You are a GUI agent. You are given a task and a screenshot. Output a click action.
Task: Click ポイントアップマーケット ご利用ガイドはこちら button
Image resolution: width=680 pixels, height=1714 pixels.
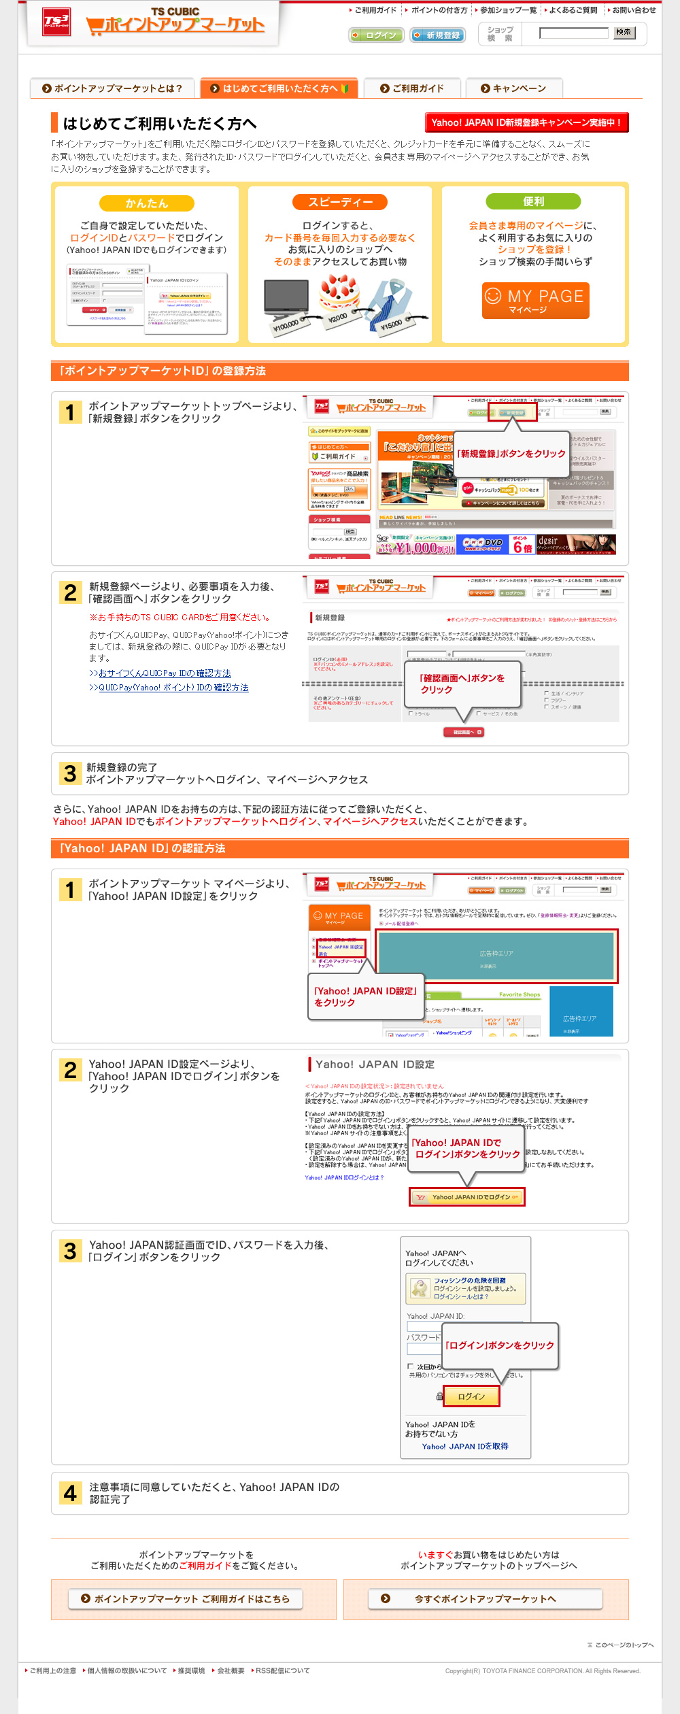click(x=186, y=1598)
